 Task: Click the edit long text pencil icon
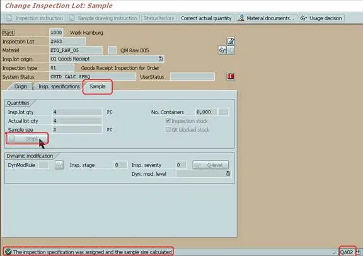[231, 41]
